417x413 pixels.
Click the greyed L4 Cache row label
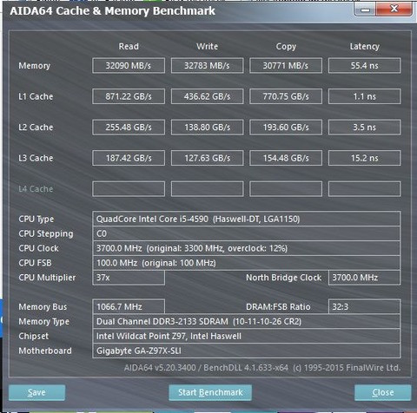pos(36,189)
